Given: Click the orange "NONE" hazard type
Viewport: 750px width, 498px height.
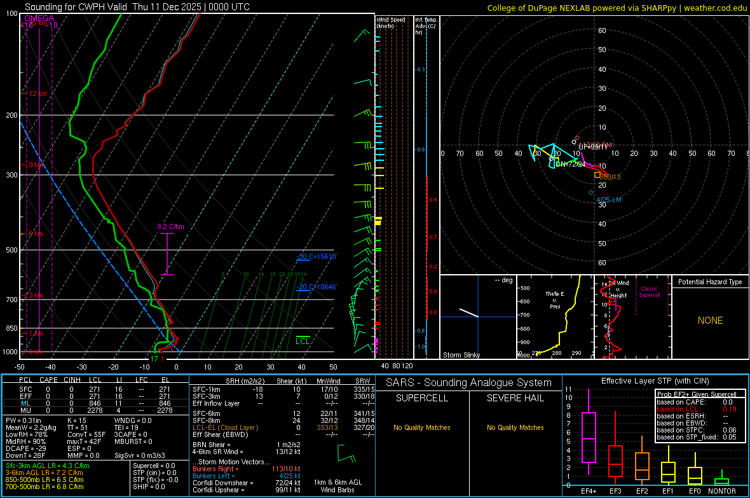Looking at the screenshot, I should click(710, 321).
